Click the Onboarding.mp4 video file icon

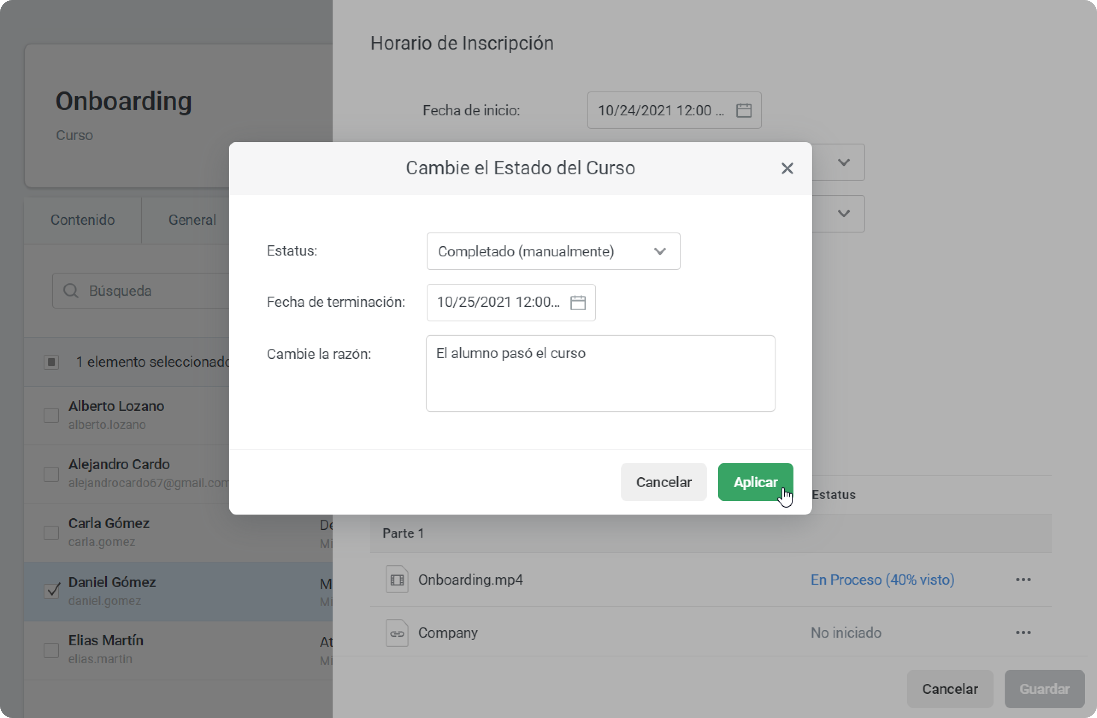397,580
